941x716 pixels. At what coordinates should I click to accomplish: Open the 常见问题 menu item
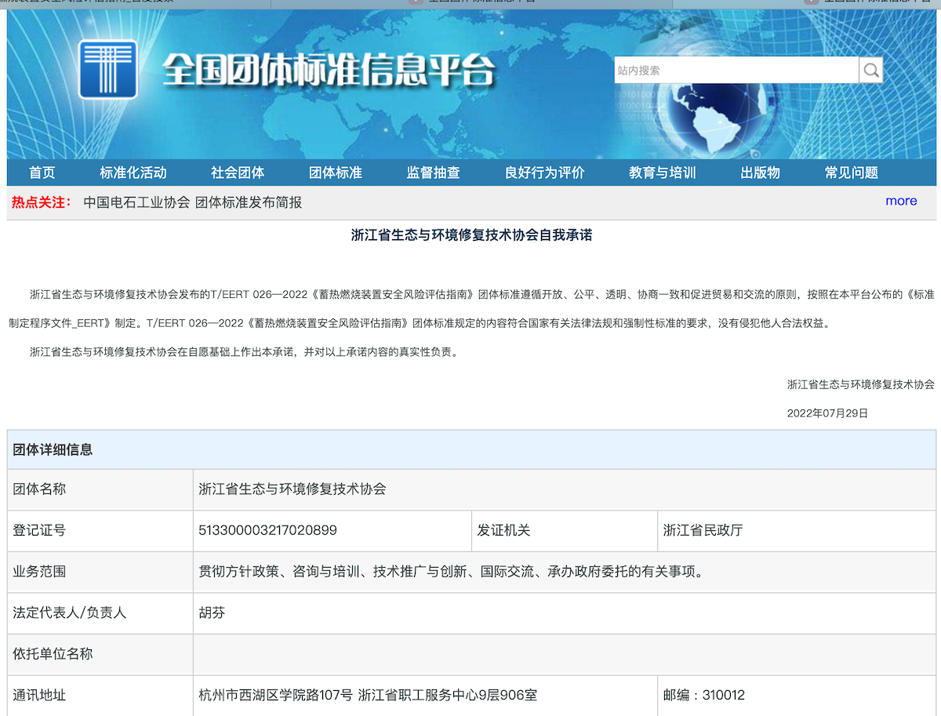[852, 173]
